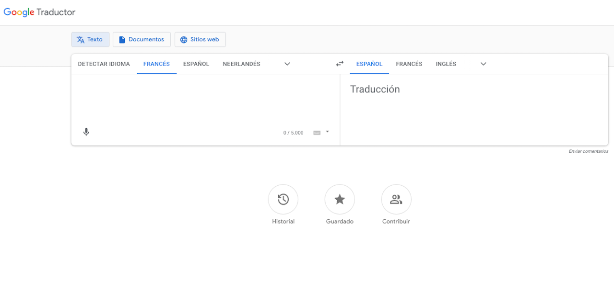The width and height of the screenshot is (614, 282).
Task: Expand more source languages chevron
Action: tap(287, 64)
